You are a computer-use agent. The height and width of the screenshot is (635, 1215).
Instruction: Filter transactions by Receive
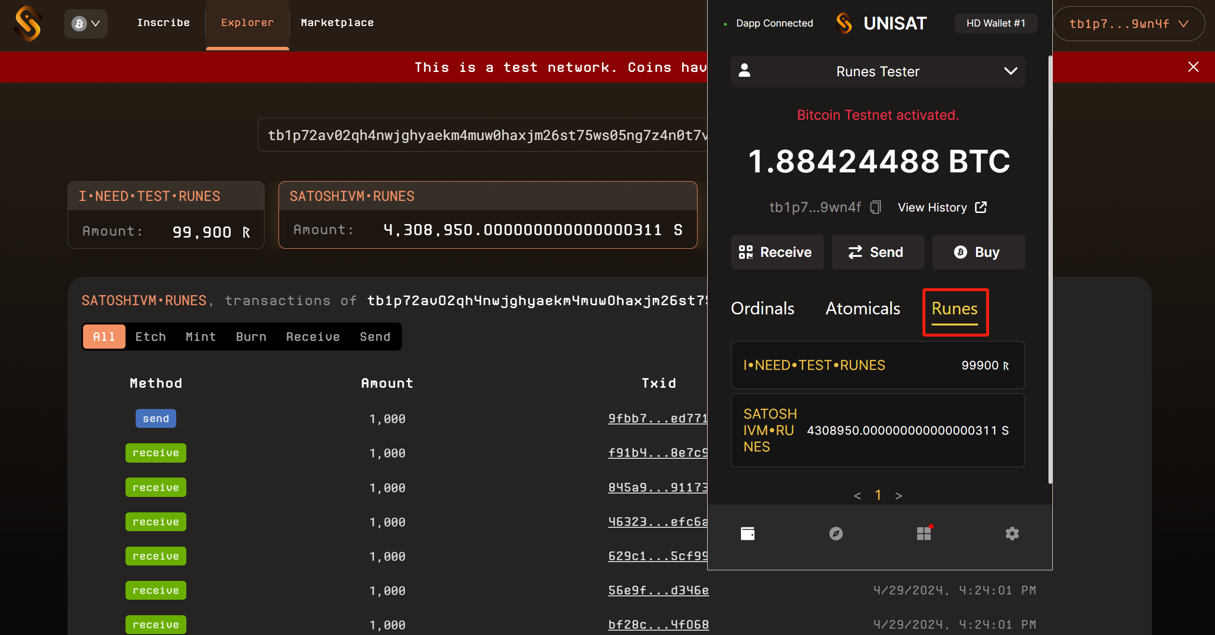pyautogui.click(x=313, y=337)
